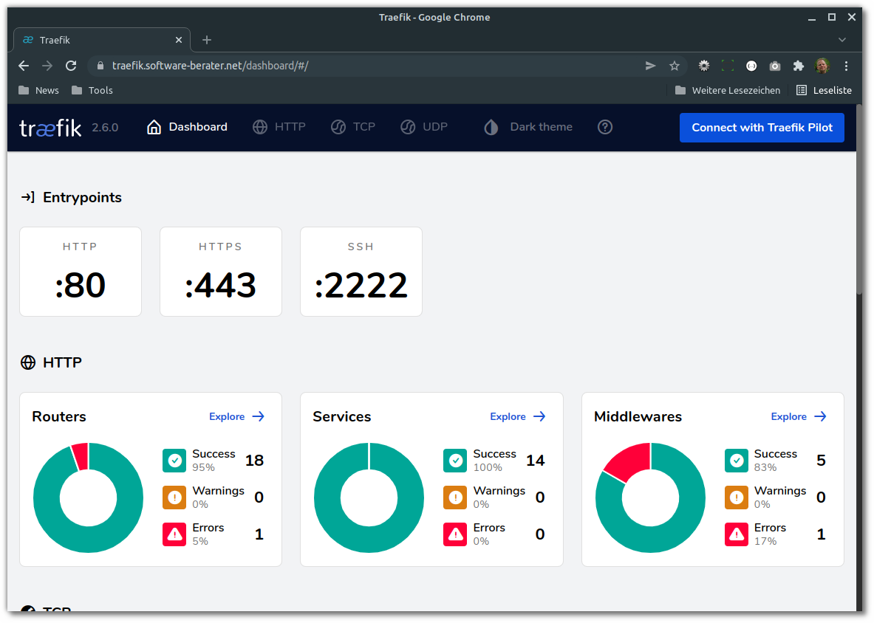Viewport: 874px width, 623px height.
Task: Open the TCP navigation tab
Action: tap(353, 127)
